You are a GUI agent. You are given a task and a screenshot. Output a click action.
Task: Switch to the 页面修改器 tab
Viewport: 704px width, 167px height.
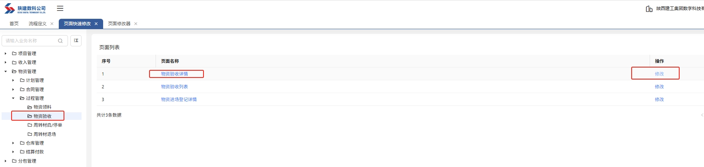pyautogui.click(x=119, y=24)
